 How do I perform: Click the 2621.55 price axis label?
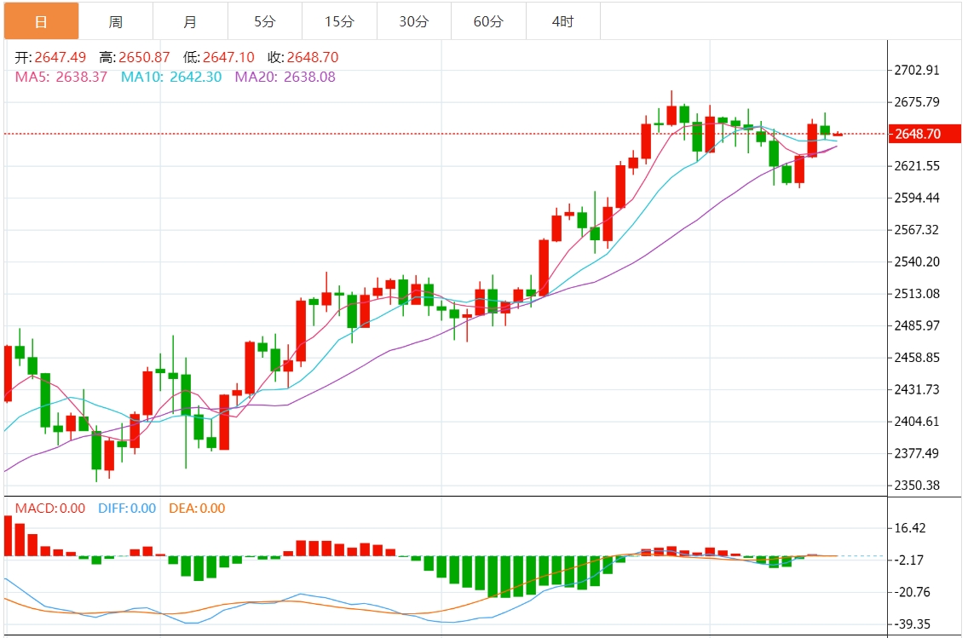pos(917,166)
